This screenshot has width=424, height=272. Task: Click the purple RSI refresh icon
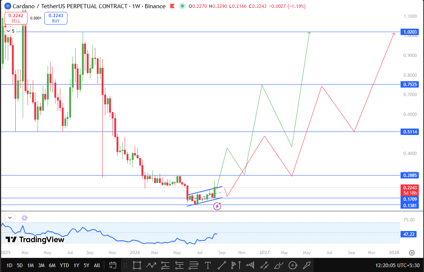25,218
